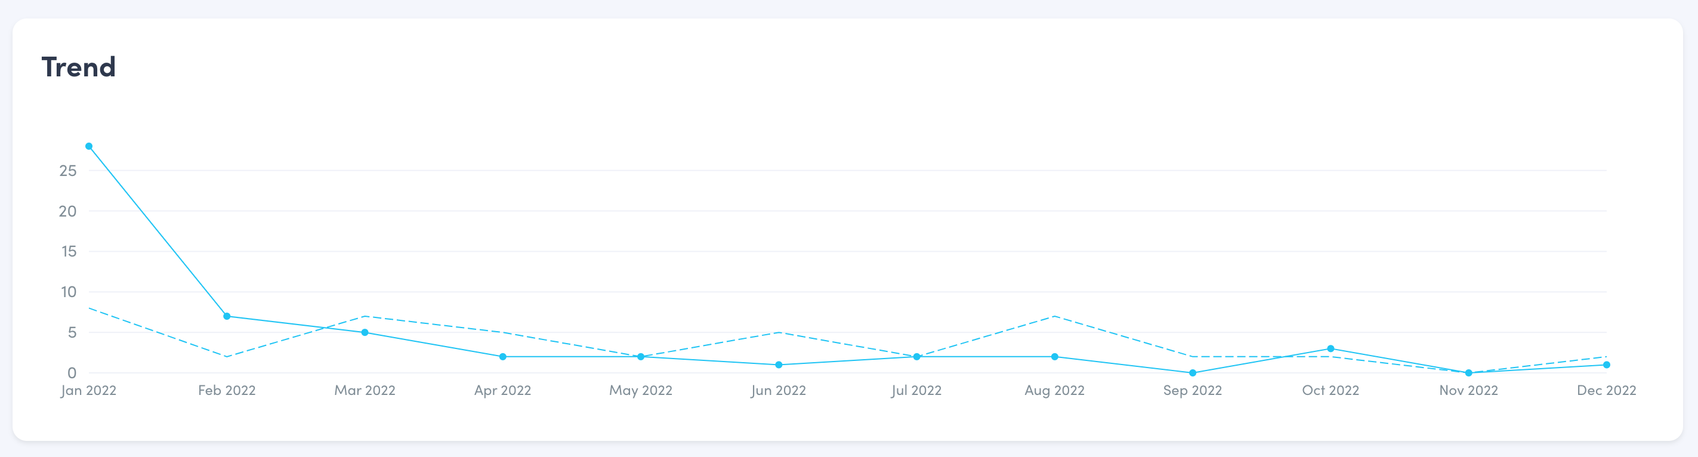Pick the Jun 2022 data point marker

(x=779, y=365)
